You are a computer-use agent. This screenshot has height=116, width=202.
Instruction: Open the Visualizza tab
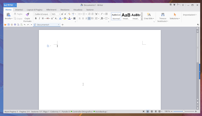click(78, 10)
